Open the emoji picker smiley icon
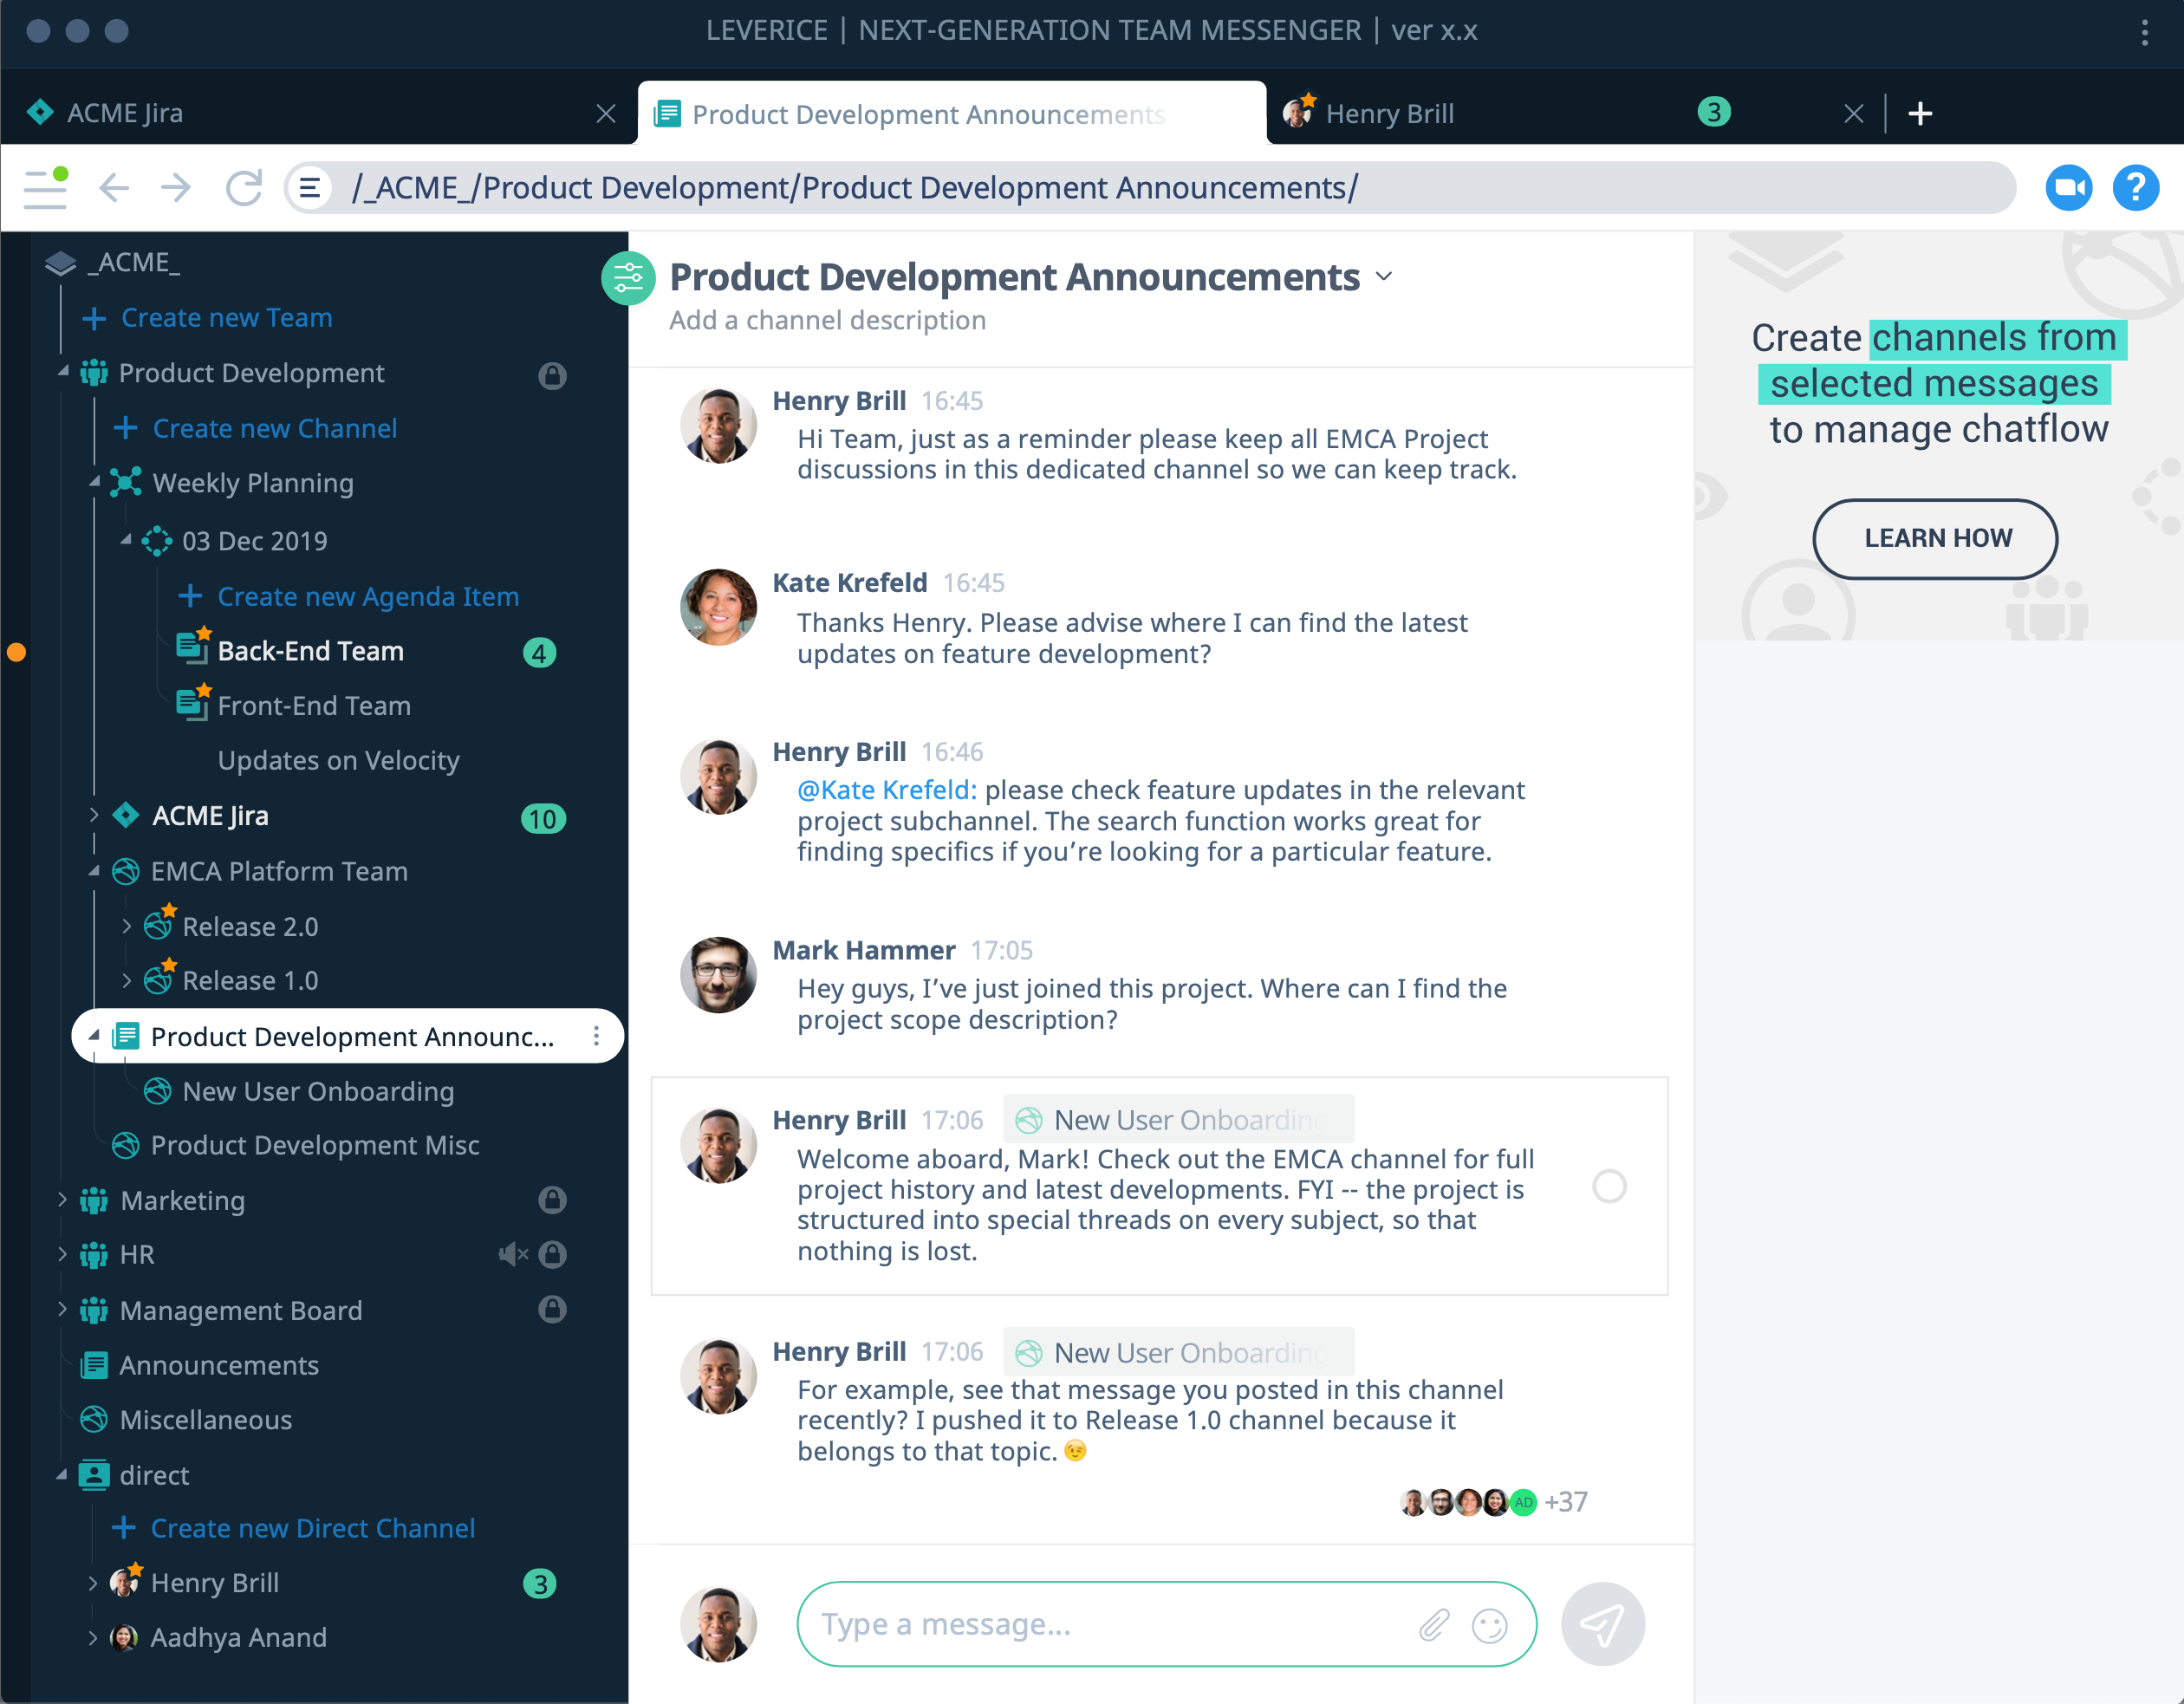 (x=1488, y=1625)
